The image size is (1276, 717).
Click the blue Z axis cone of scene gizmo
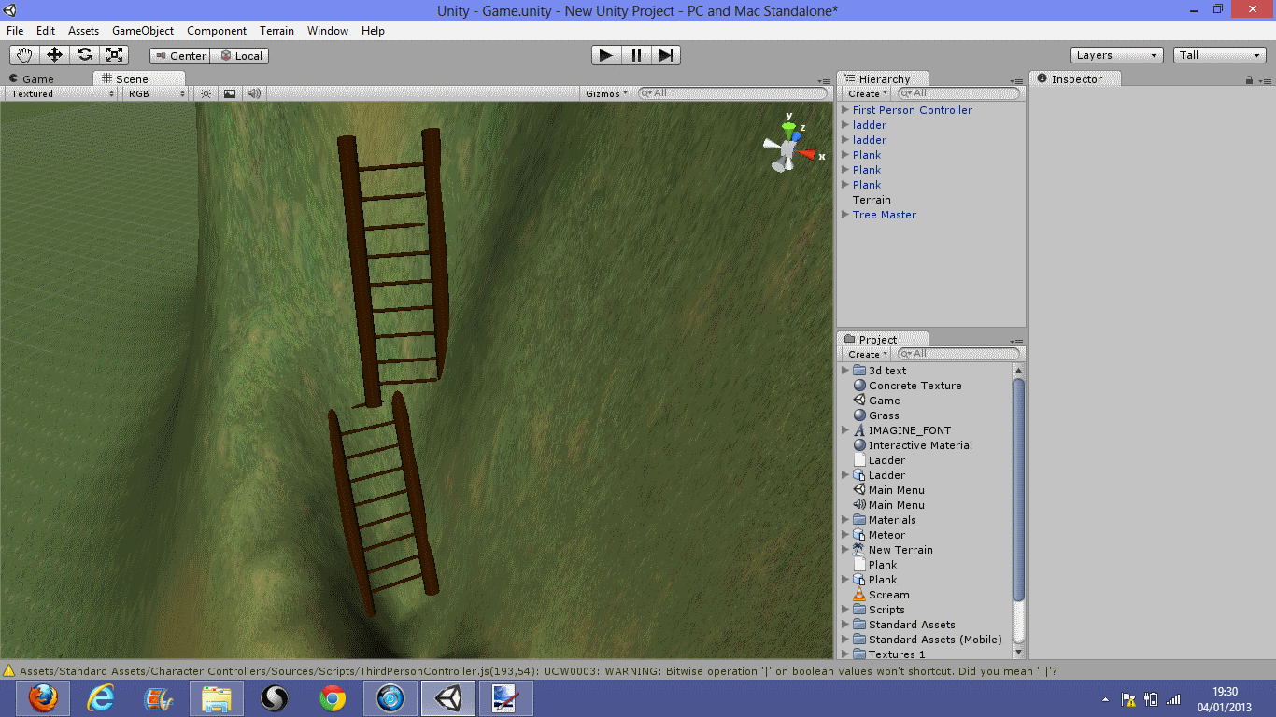pyautogui.click(x=796, y=136)
